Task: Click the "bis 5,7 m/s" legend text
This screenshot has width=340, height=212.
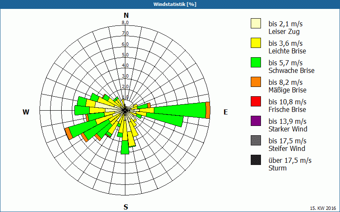Action: [x=285, y=63]
